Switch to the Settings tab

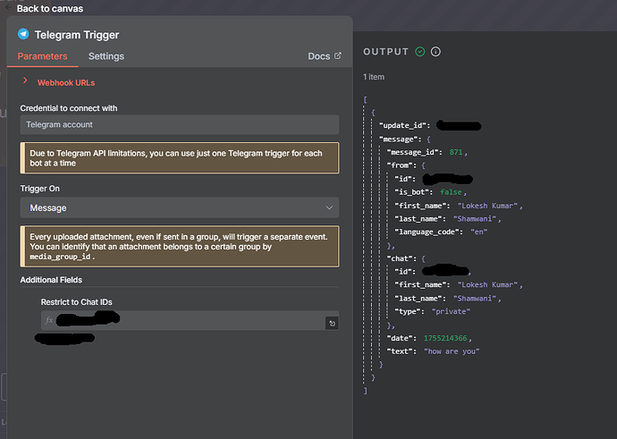[106, 56]
